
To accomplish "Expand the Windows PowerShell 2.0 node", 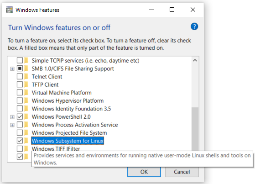I will (x=12, y=117).
